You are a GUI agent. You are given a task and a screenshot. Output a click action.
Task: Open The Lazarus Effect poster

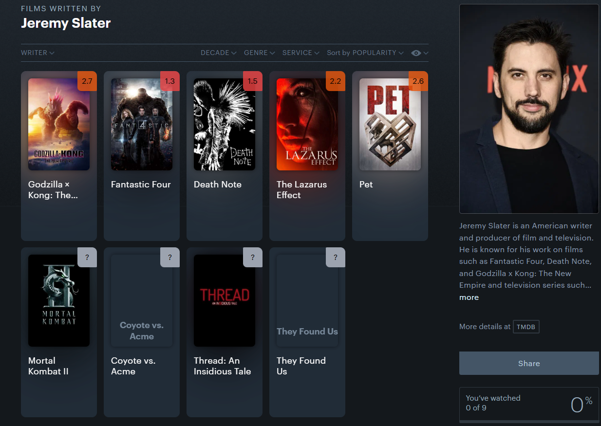(x=307, y=125)
